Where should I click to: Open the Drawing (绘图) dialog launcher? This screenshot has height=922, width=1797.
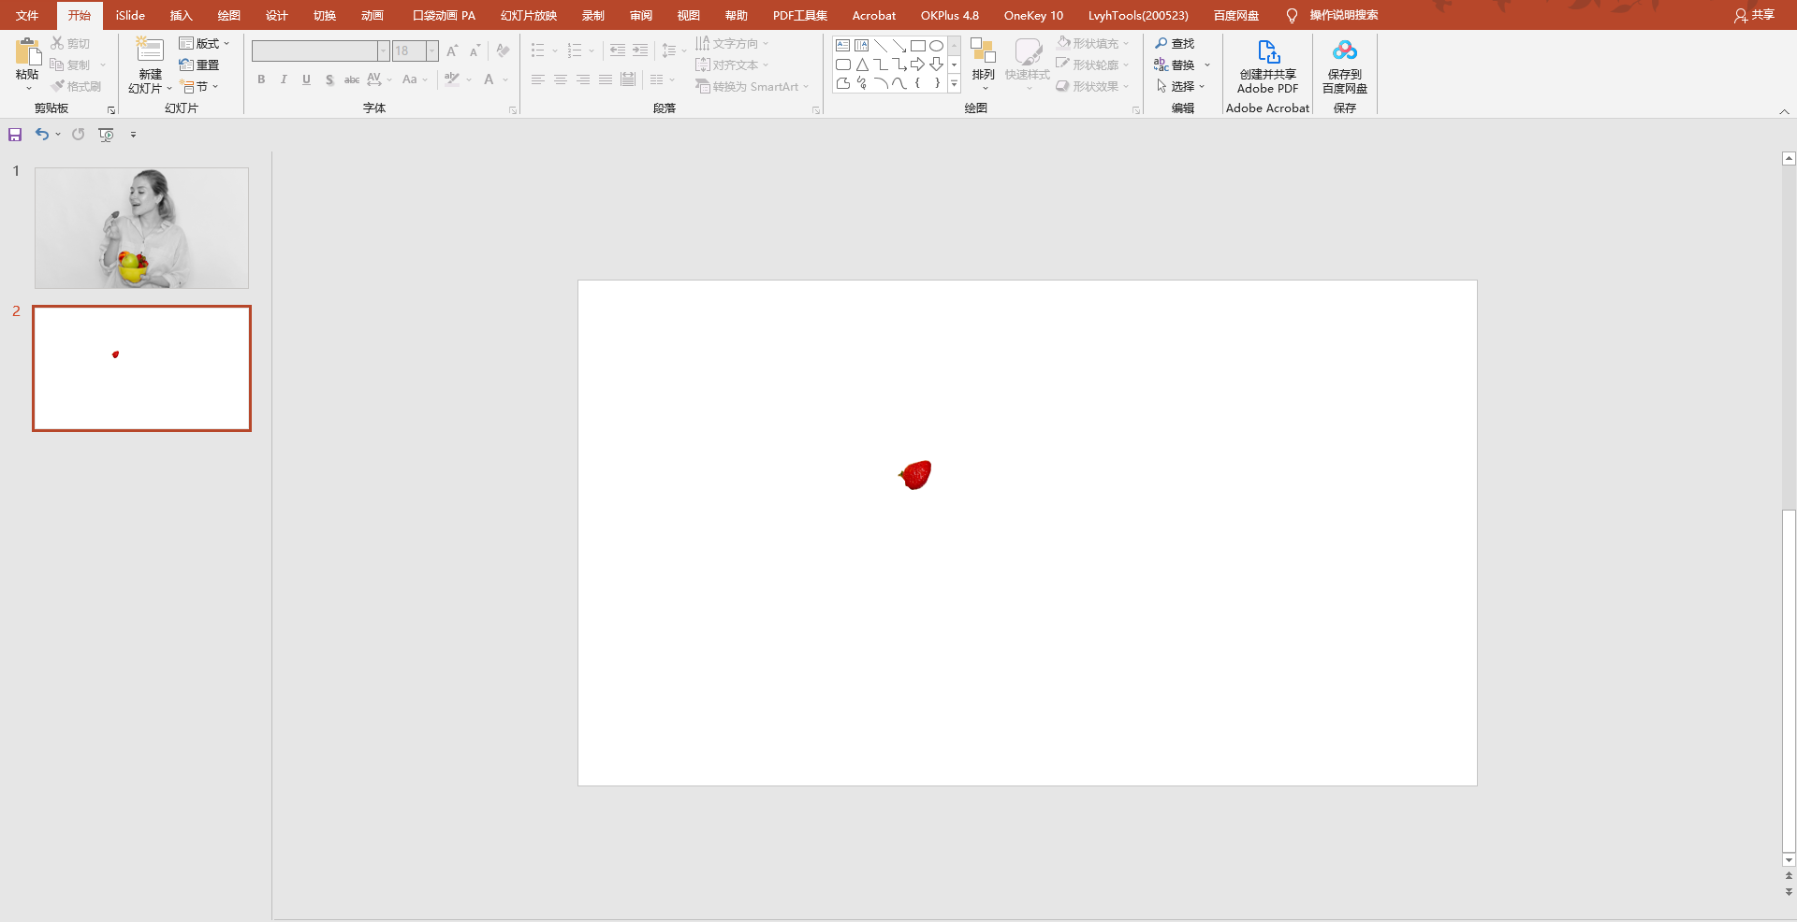click(x=1136, y=110)
